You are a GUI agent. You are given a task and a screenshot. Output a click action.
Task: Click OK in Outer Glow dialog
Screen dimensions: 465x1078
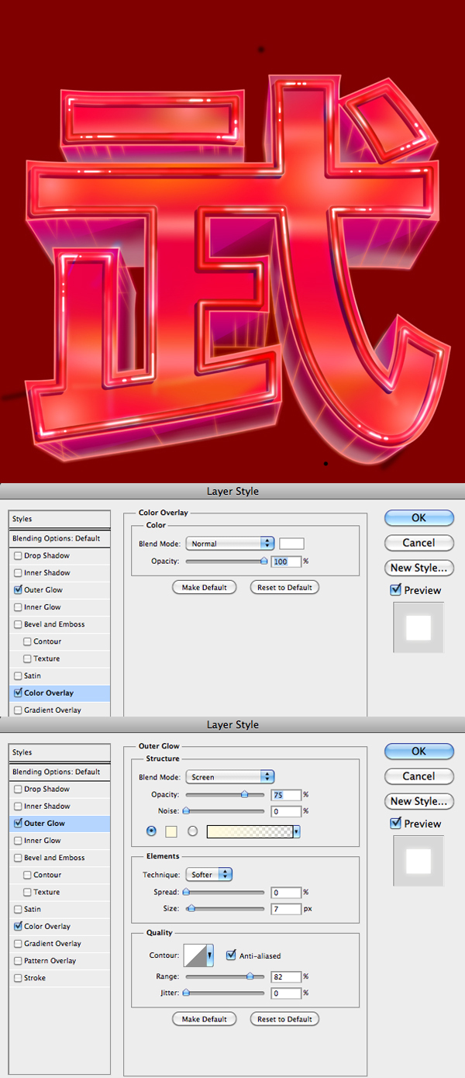(x=418, y=751)
